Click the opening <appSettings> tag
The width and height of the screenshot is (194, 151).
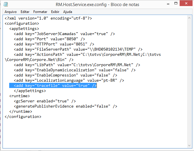click(24, 29)
